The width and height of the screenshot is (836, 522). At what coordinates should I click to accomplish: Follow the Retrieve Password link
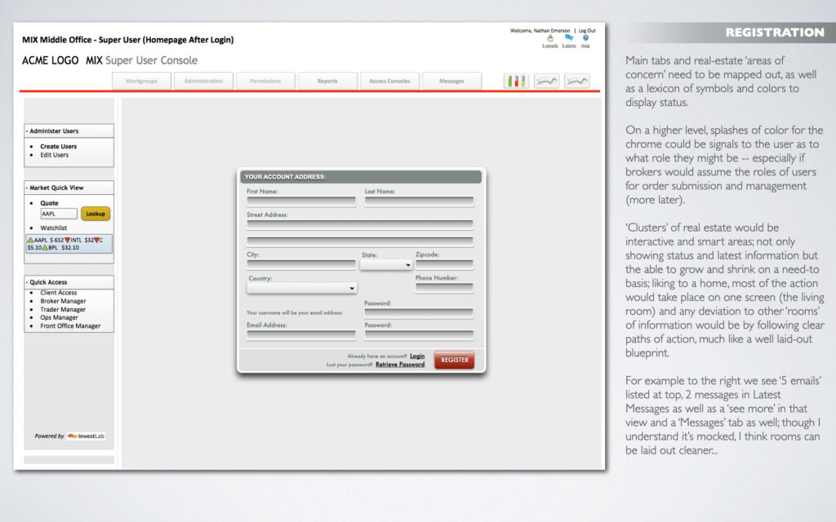tap(400, 365)
